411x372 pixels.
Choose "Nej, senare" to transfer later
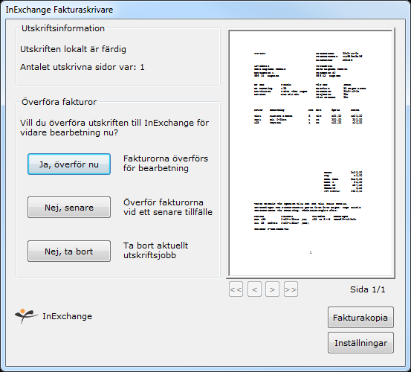coord(69,208)
